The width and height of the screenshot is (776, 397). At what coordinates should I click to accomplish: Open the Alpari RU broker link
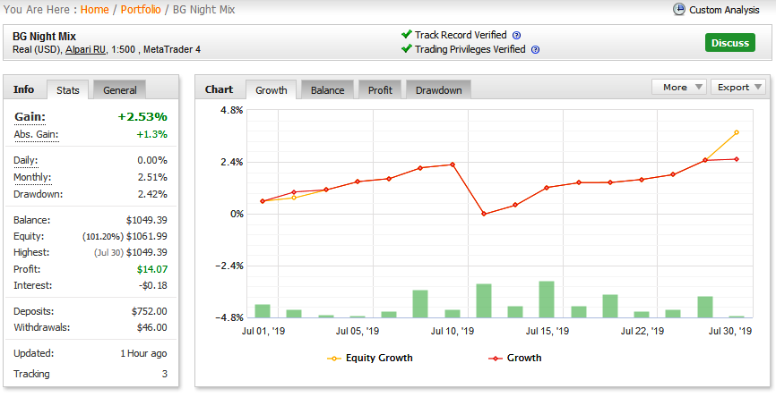point(86,49)
